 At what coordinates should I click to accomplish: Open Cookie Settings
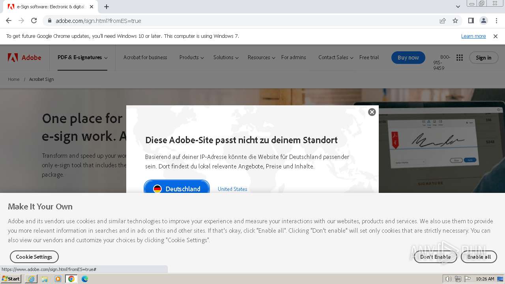34,257
